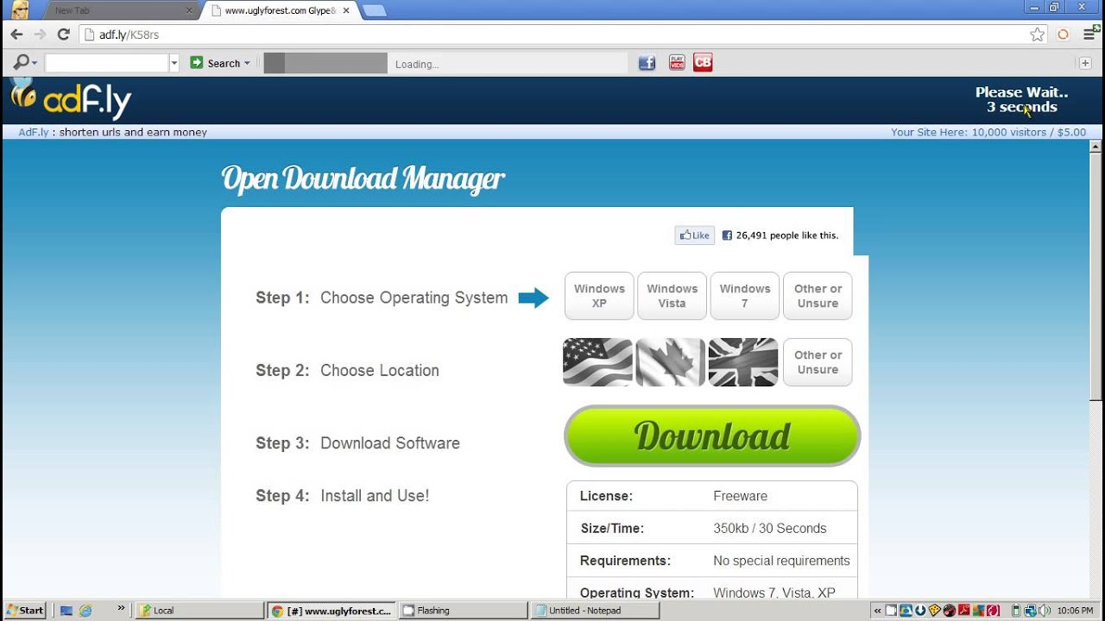Click the '350kb / 30 Seconds' value
The width and height of the screenshot is (1105, 621).
coord(769,529)
